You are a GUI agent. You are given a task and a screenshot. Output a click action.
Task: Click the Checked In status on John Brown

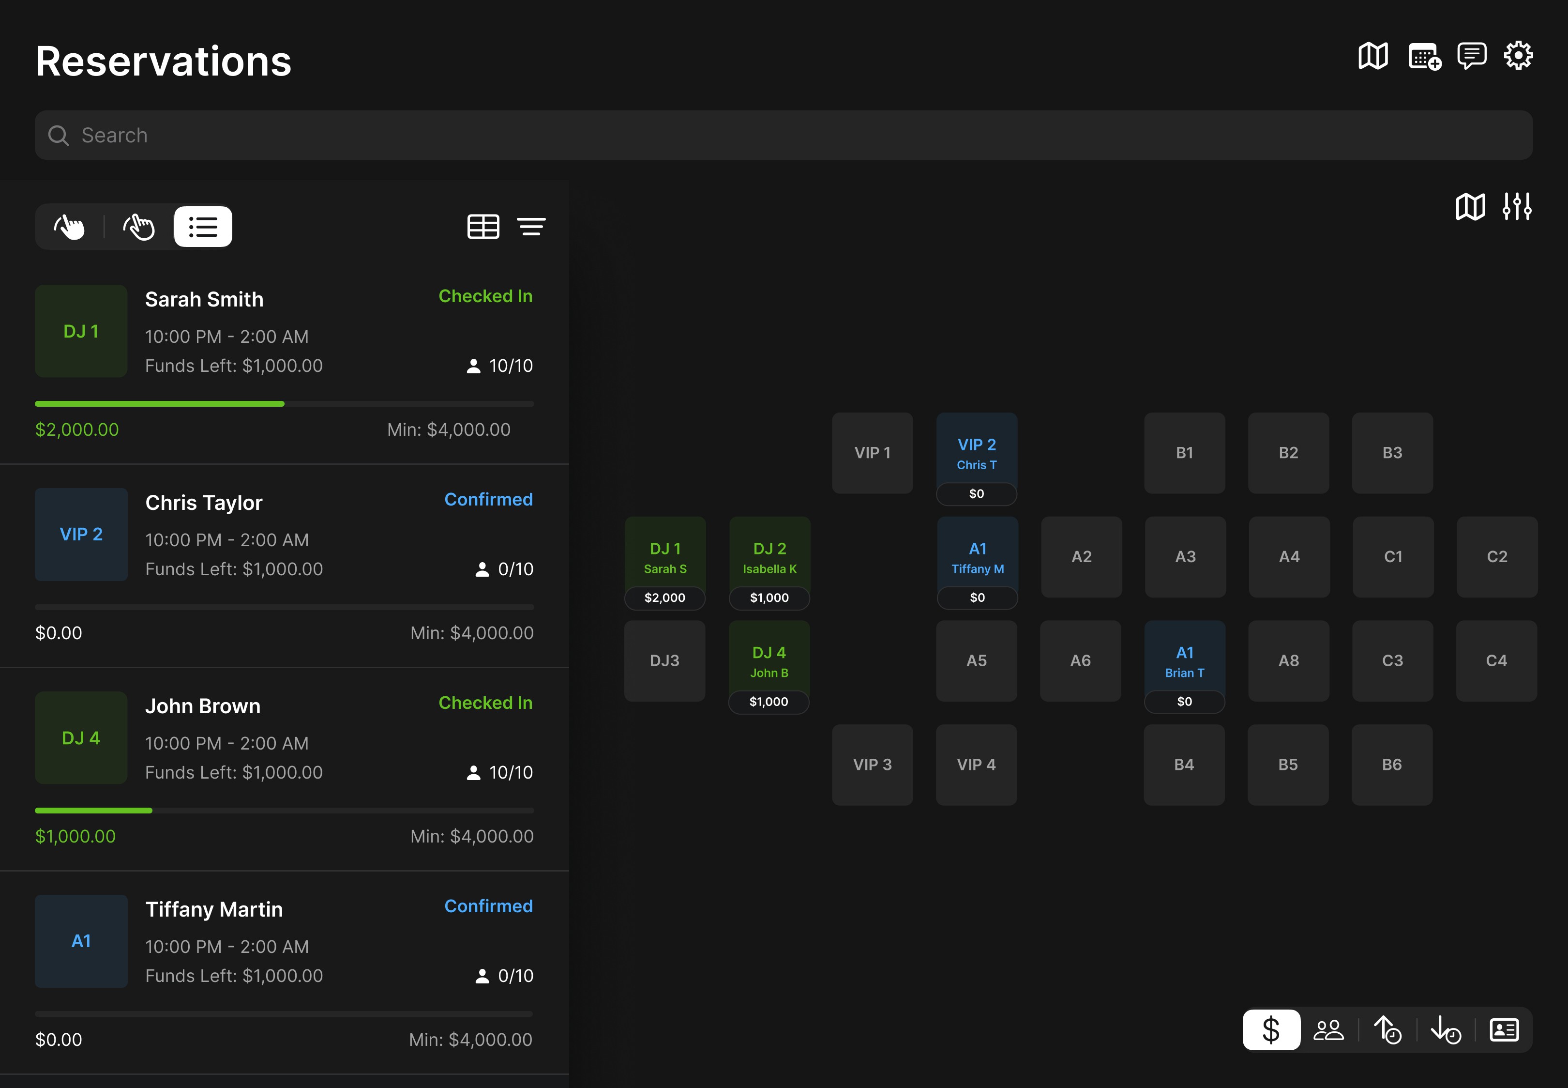pyautogui.click(x=485, y=703)
